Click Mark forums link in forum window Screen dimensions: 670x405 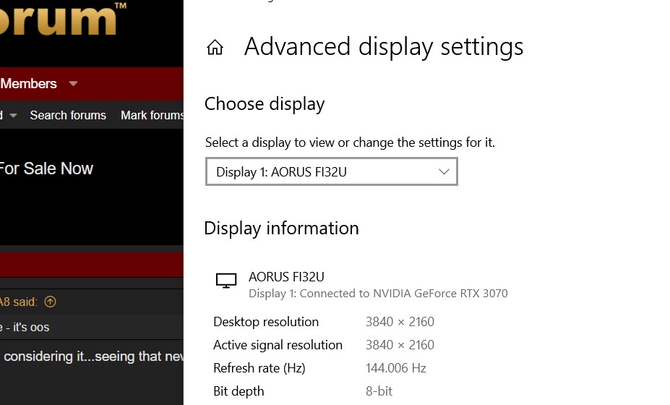tap(152, 115)
